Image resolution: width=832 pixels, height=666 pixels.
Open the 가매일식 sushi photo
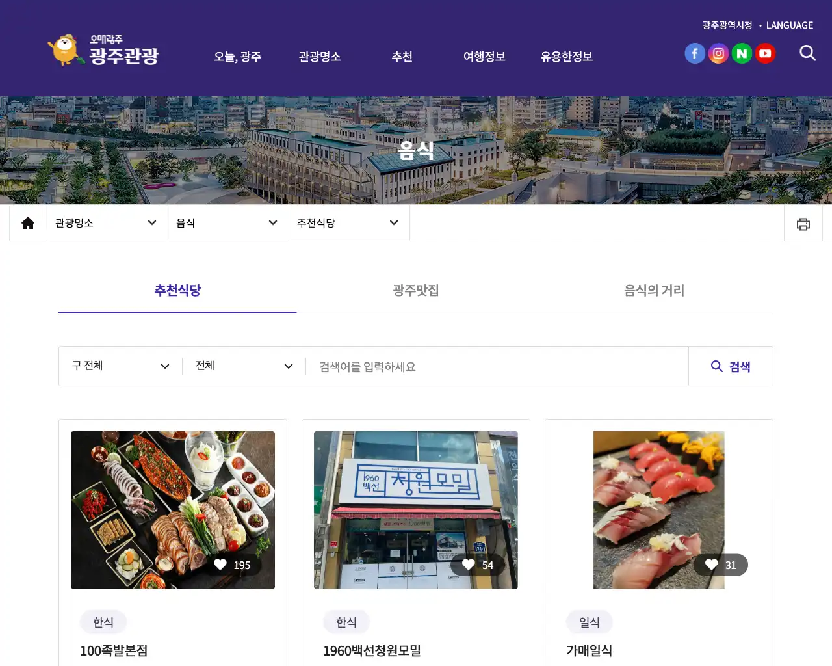tap(658, 510)
